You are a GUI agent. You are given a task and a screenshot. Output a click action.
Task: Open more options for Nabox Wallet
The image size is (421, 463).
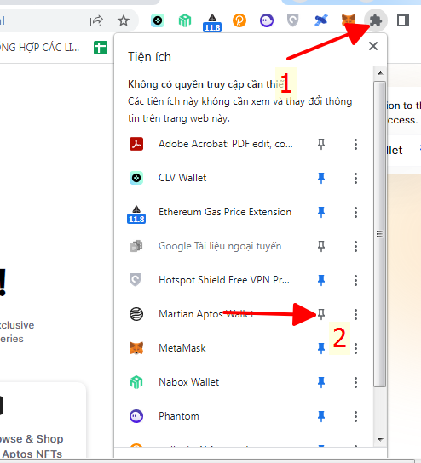click(x=355, y=382)
